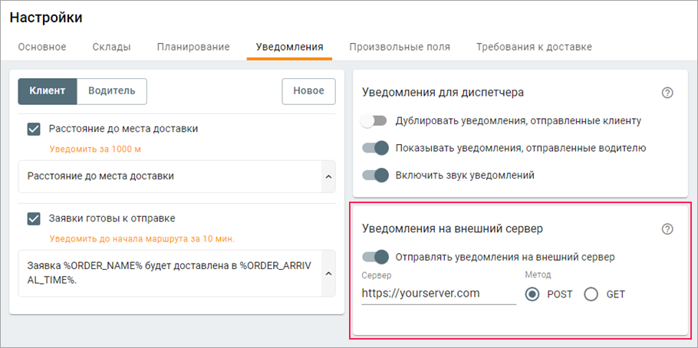The image size is (698, 348).
Task: Switch to "Водитель" notifications
Action: tap(112, 90)
